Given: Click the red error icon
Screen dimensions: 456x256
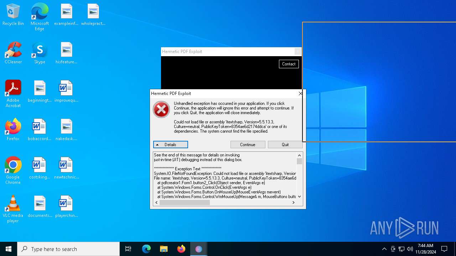Looking at the screenshot, I should pyautogui.click(x=161, y=110).
